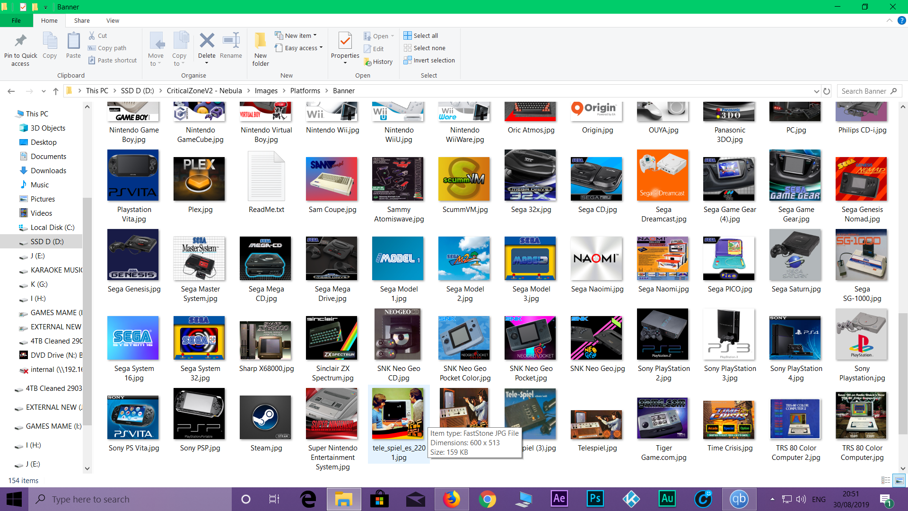Open the File menu tab
The height and width of the screenshot is (511, 908).
click(17, 20)
